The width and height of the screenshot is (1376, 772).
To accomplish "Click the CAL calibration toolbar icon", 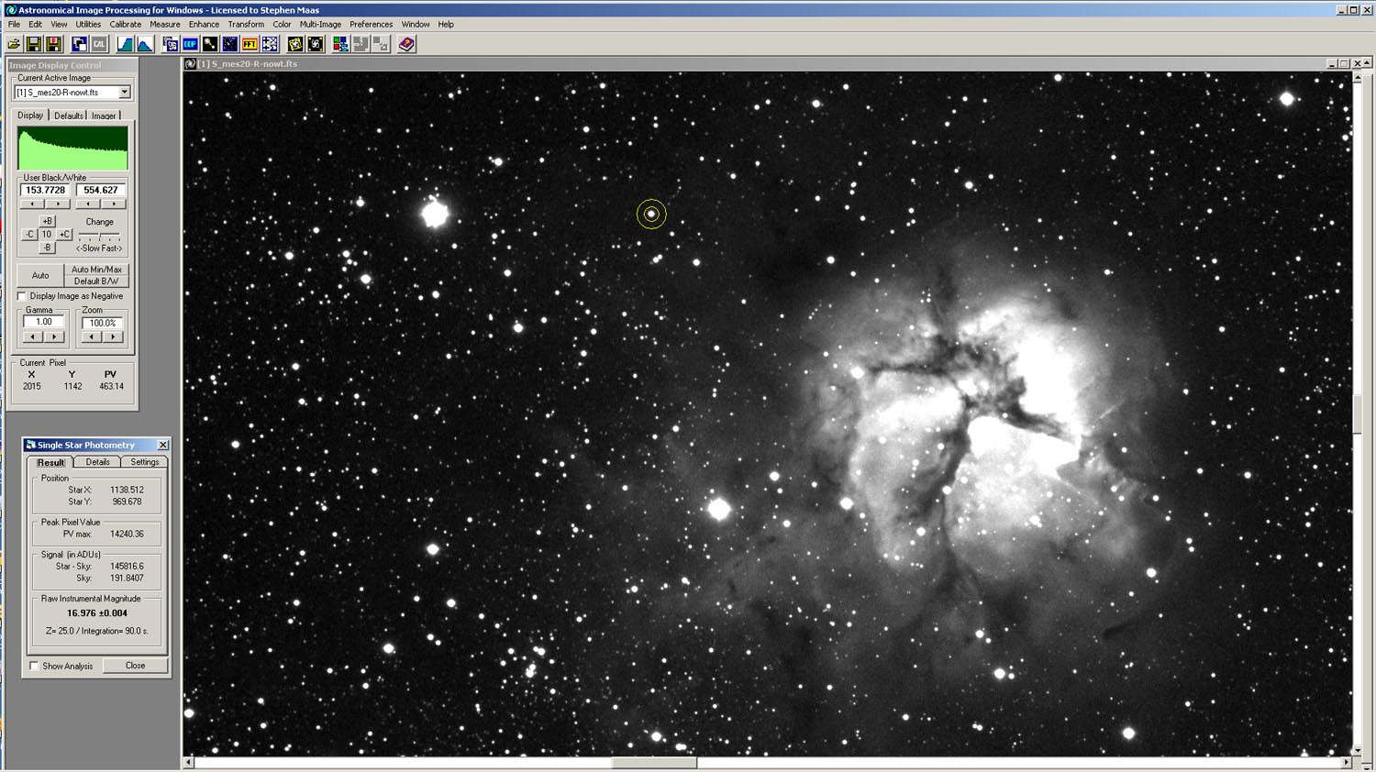I will 99,44.
